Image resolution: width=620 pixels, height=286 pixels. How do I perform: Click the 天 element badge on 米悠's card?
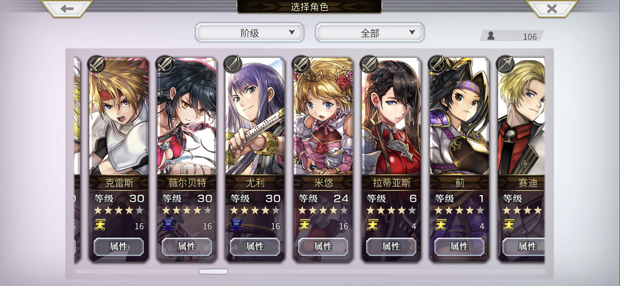pos(304,225)
